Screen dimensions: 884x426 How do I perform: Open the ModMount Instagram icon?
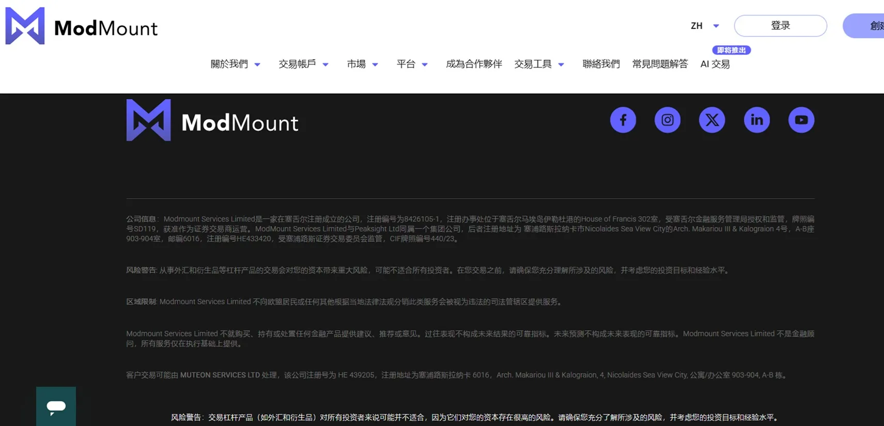tap(667, 120)
